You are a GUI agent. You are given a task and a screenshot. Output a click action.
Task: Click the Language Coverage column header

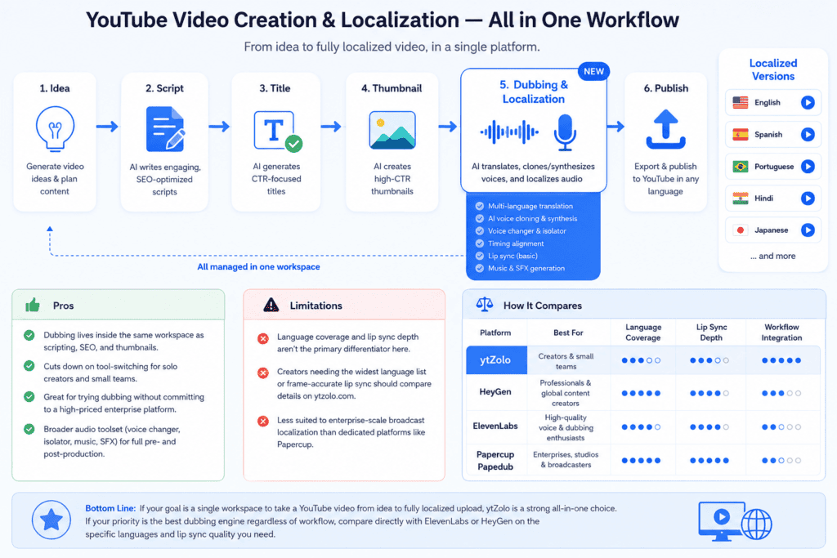[x=643, y=333]
